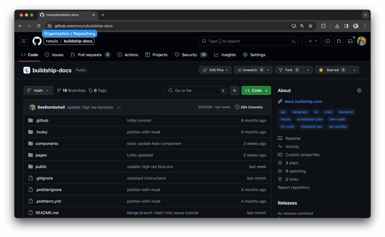Screen dimensions: 385x237
Task: Open your GitHub profile avatar
Action: 362,41
